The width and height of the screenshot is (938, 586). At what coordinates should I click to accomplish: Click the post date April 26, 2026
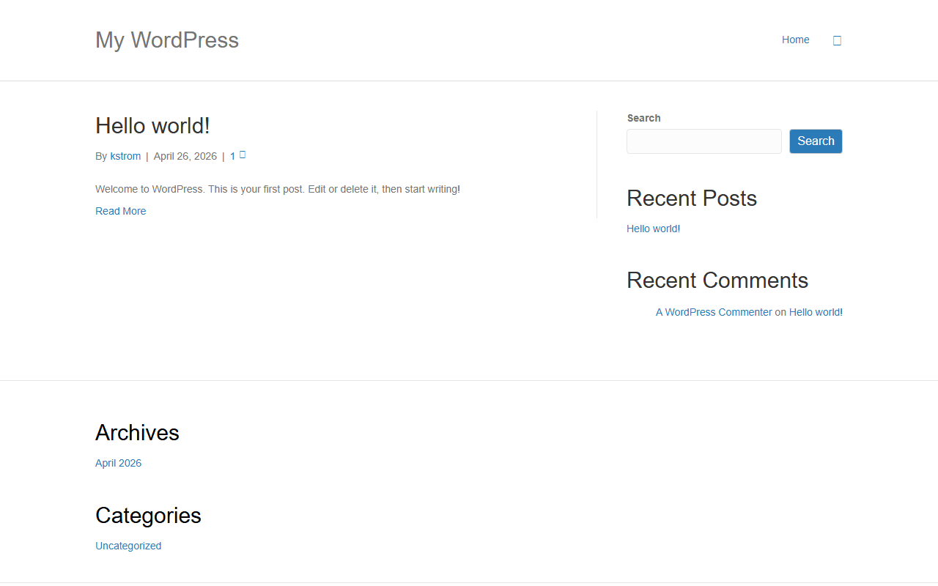[185, 156]
